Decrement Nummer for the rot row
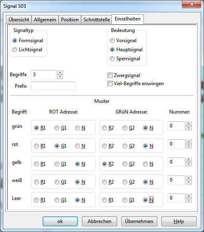Viewport: 204px width, 232px height. pyautogui.click(x=188, y=146)
